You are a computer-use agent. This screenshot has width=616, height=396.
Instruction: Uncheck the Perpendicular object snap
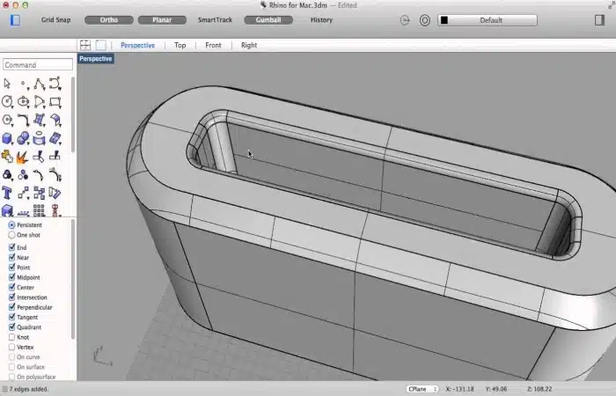pyautogui.click(x=11, y=307)
